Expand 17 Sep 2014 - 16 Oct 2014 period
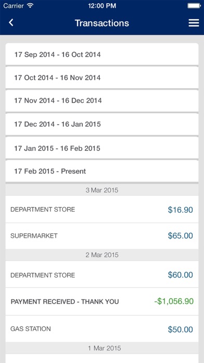 pos(102,54)
